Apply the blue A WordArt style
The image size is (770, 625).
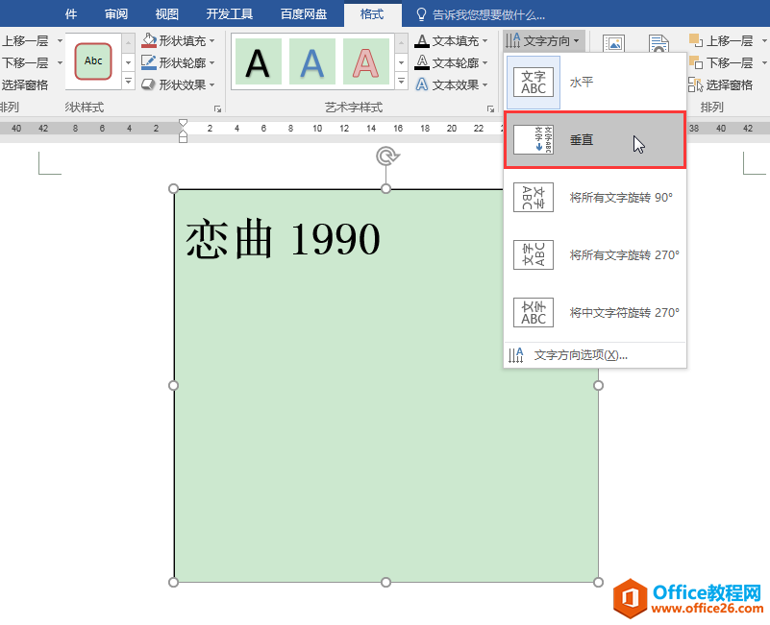click(x=312, y=61)
